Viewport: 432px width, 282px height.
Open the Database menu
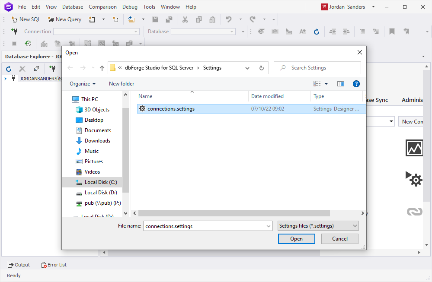73,7
